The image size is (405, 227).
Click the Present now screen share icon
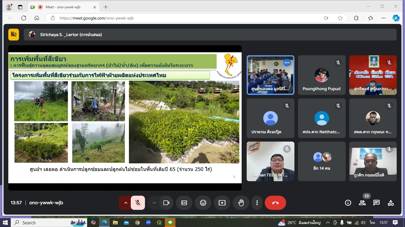222,203
